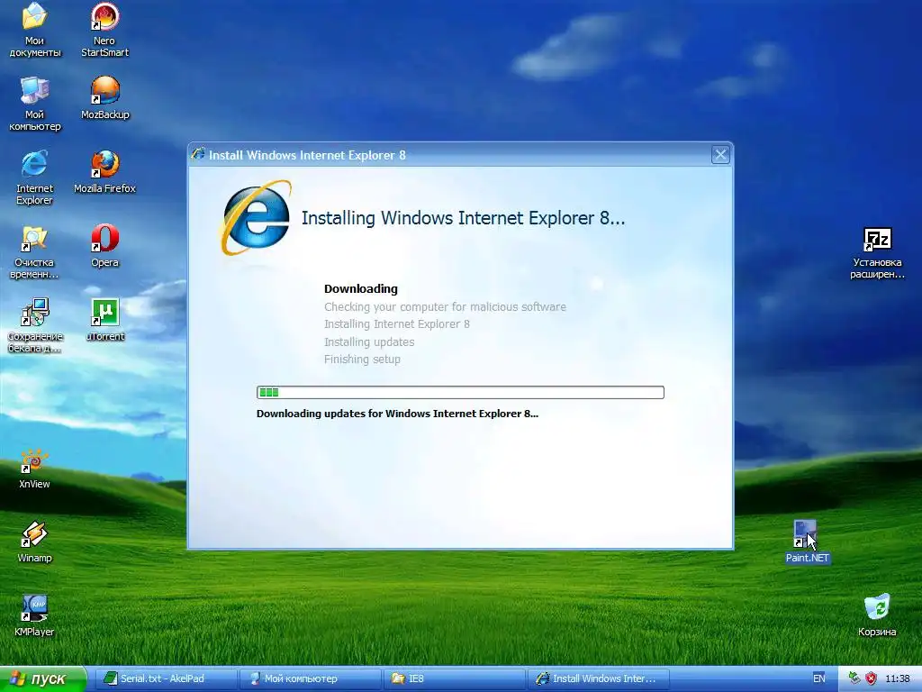Switch to the IE8 folder taskbar button
This screenshot has width=922, height=692.
454,678
